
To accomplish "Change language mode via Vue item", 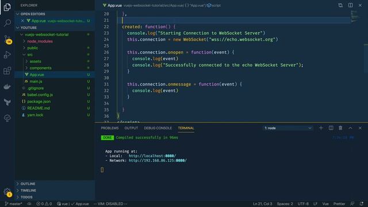I will pyautogui.click(x=325, y=204).
